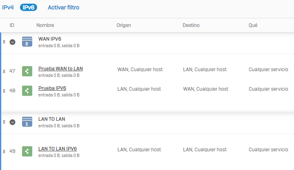Open the Prueba WAN to LAN rule
Screen dimensions: 294x170
click(60, 68)
